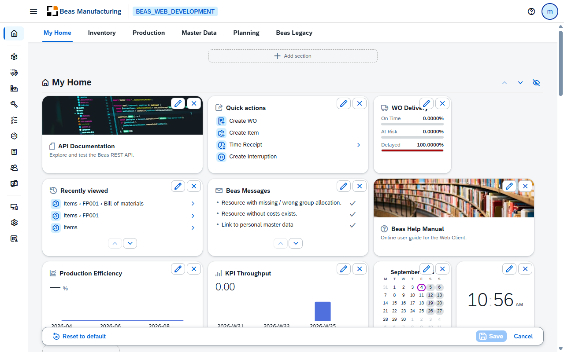564x352 pixels.
Task: Click the Beas Manufacturing logo
Action: [84, 11]
